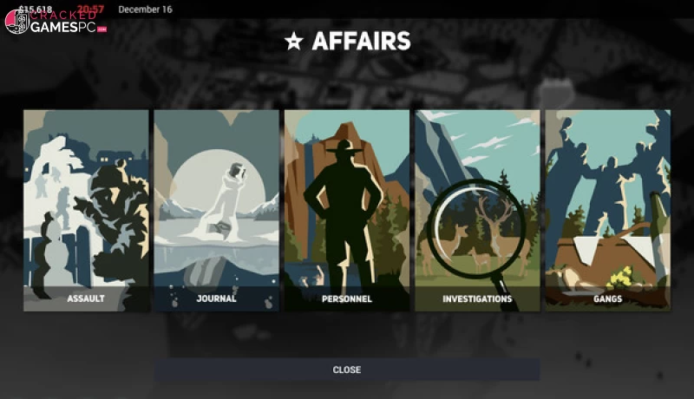Click the green bottle in Gangs artwork
Screen dimensions: 694x399
[658, 239]
